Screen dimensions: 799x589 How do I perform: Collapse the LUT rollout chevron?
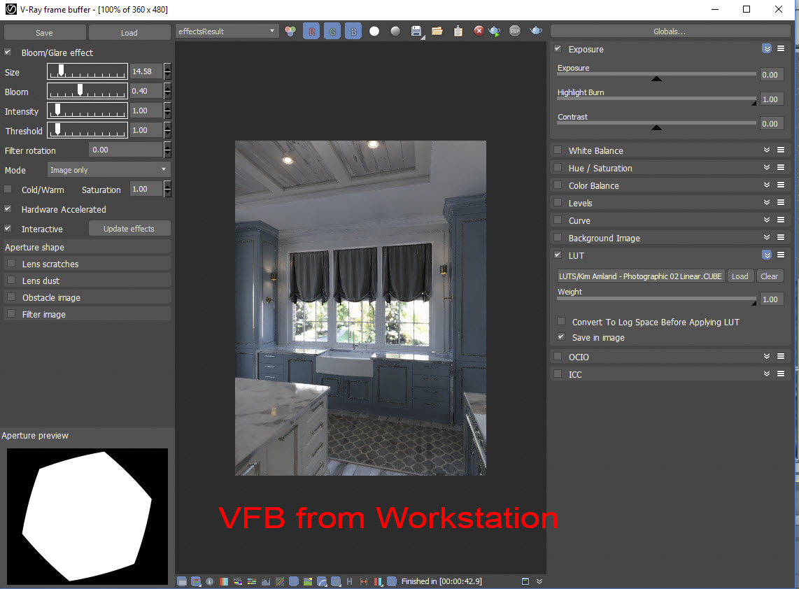pyautogui.click(x=767, y=255)
